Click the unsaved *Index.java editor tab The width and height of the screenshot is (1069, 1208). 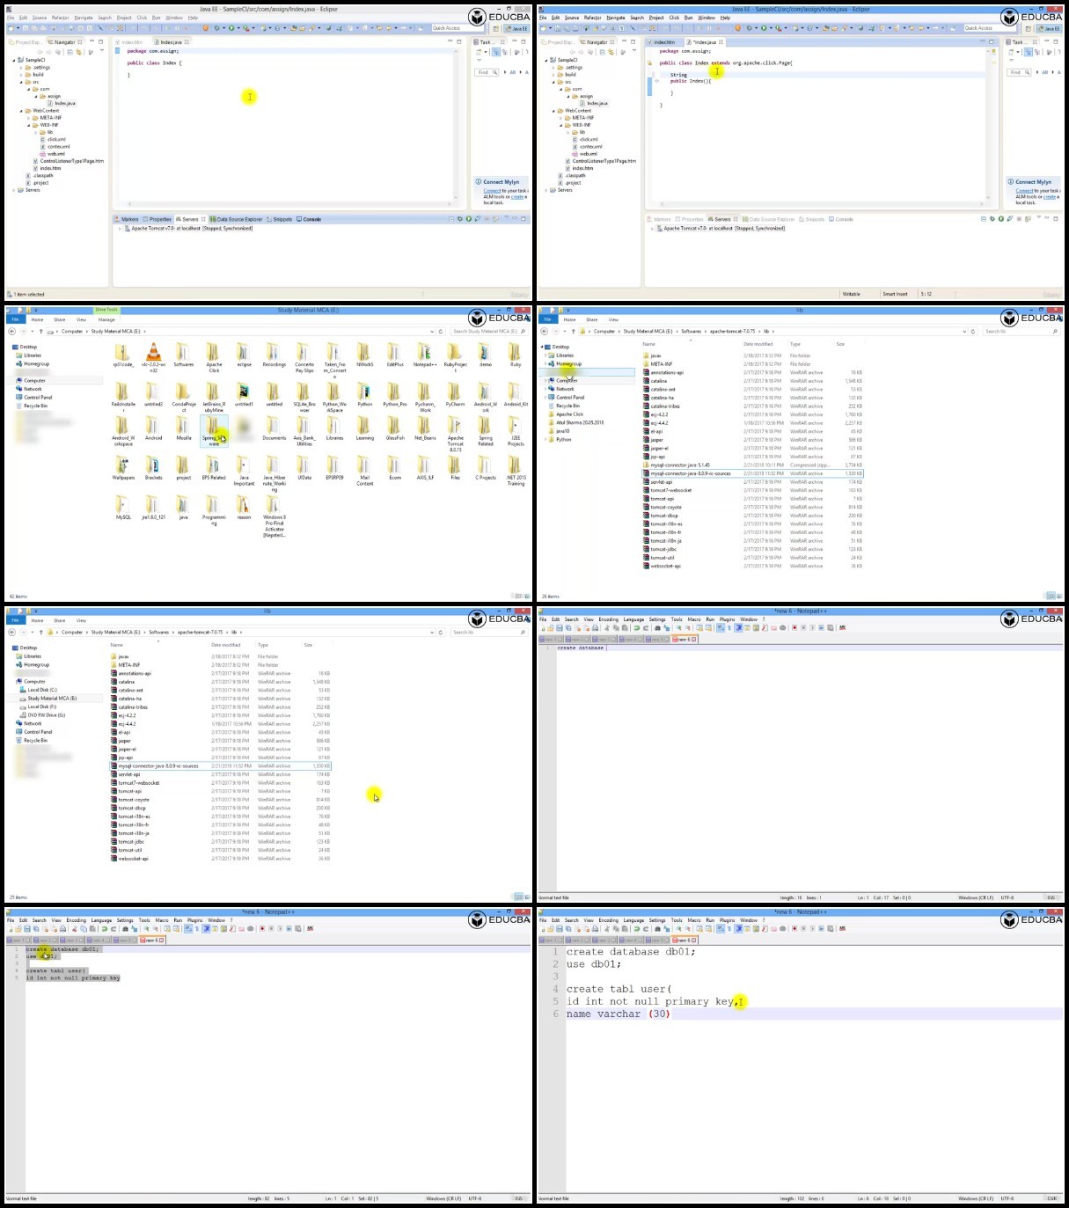coord(707,42)
